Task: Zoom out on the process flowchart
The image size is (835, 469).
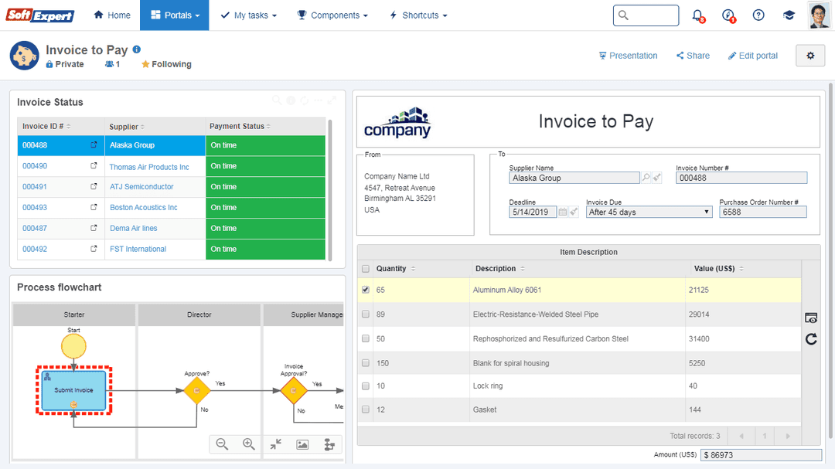Action: tap(222, 444)
